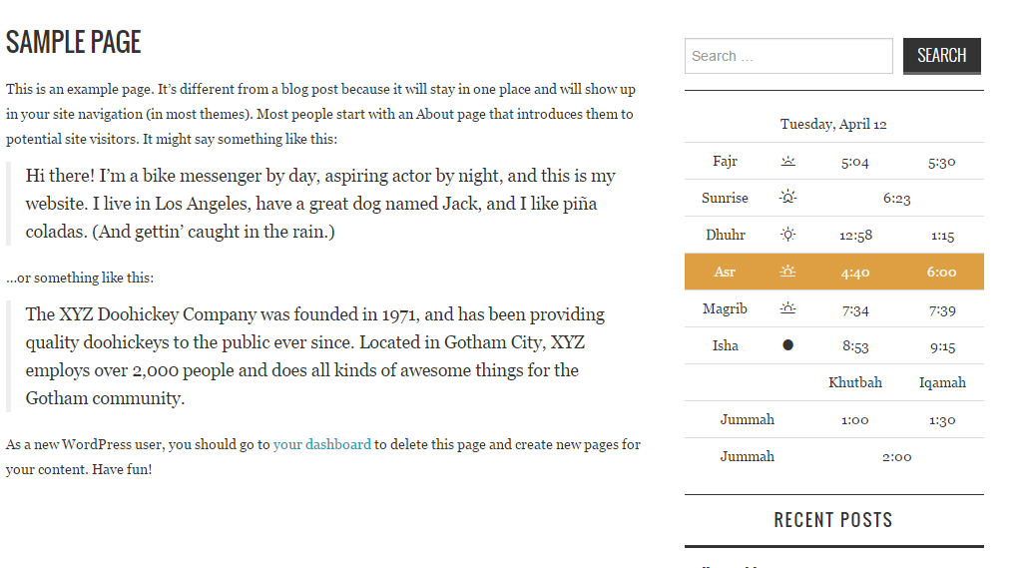Click the Magrib sunset icon
Image resolution: width=1031 pixels, height=568 pixels.
(787, 307)
